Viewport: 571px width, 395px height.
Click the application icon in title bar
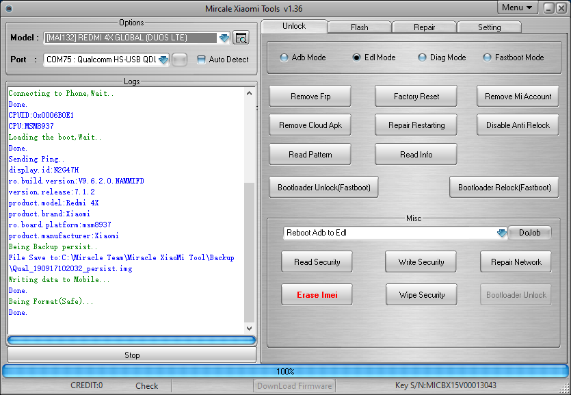coord(9,8)
